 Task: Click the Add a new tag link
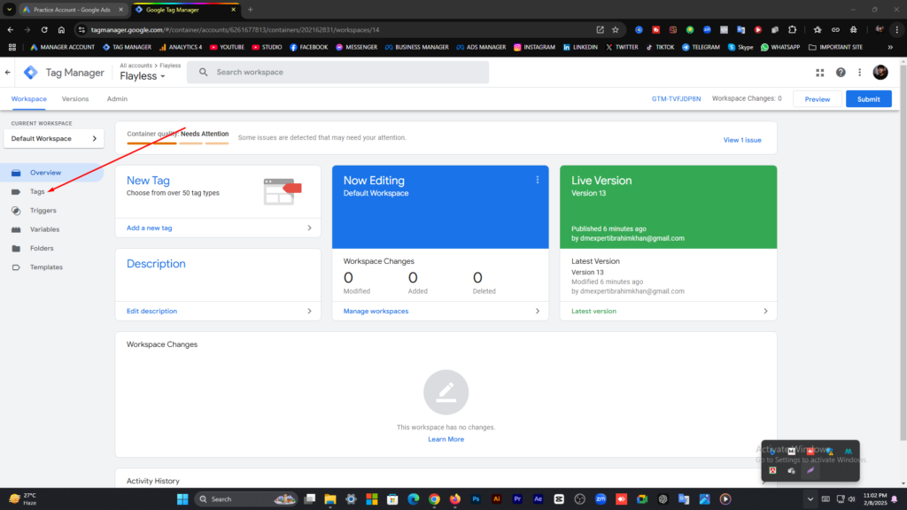coord(149,228)
